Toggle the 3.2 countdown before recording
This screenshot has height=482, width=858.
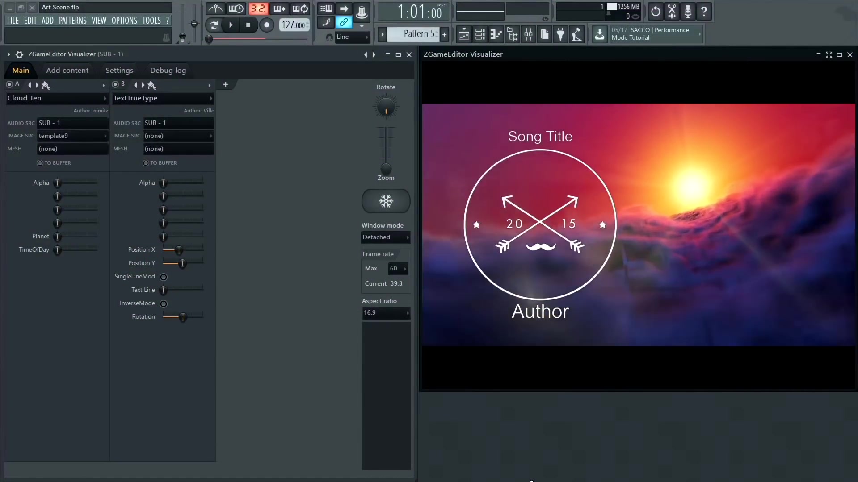pos(258,8)
